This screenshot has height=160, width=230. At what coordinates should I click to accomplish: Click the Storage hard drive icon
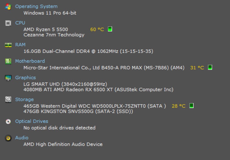(x=8, y=100)
